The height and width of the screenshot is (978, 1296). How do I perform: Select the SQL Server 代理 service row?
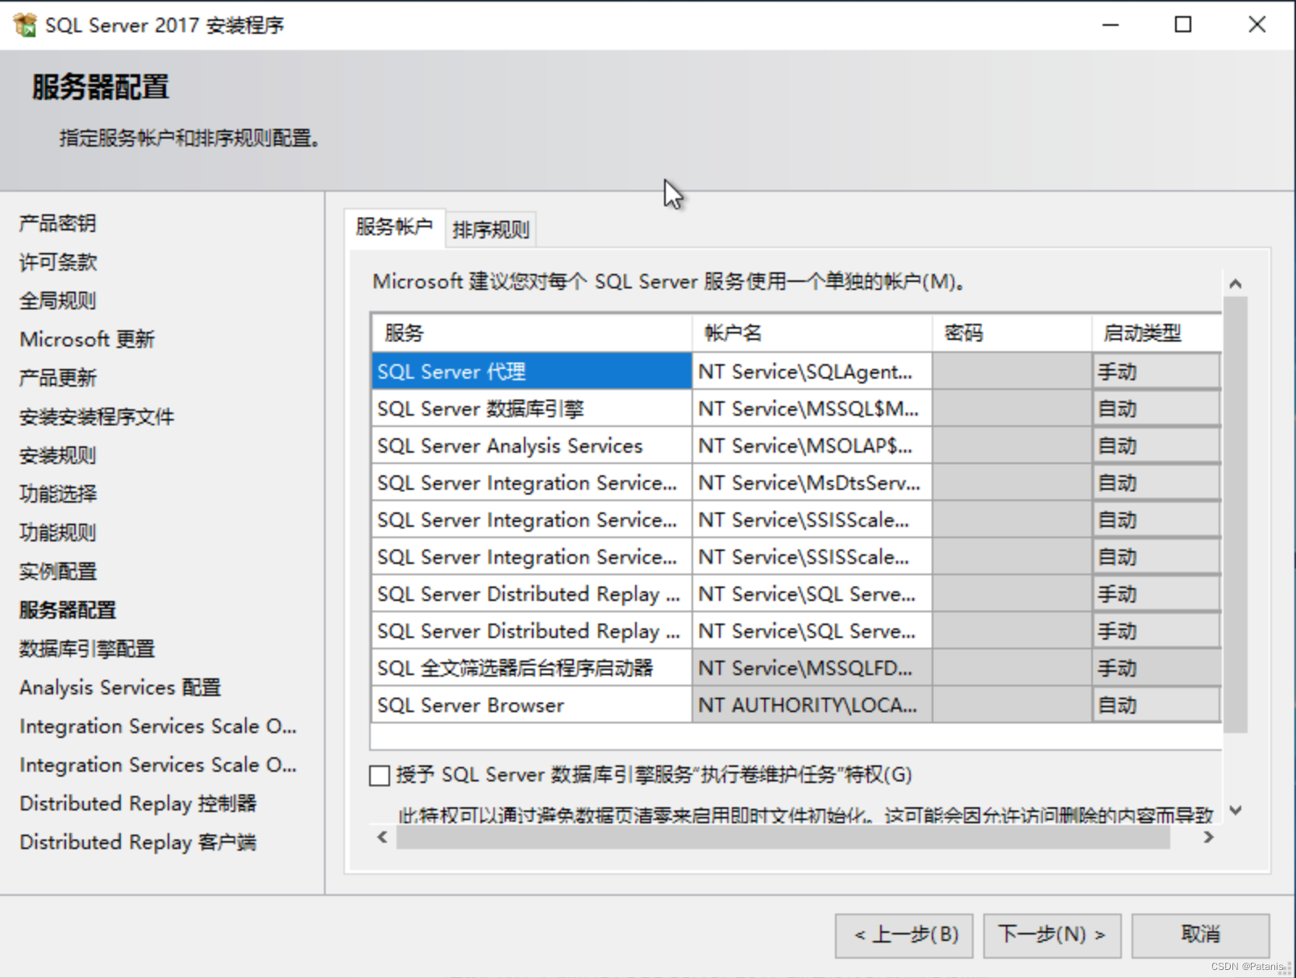532,371
